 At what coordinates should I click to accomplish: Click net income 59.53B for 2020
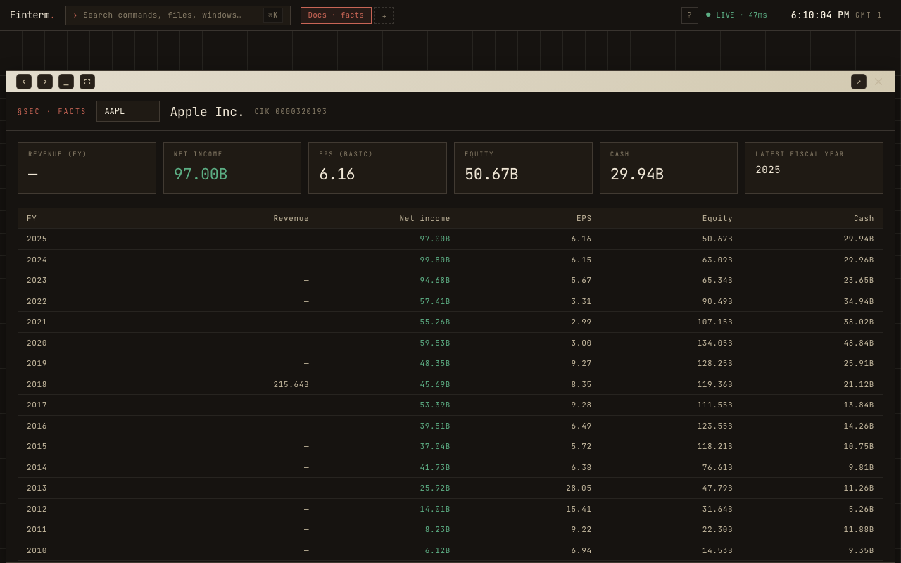(x=435, y=343)
